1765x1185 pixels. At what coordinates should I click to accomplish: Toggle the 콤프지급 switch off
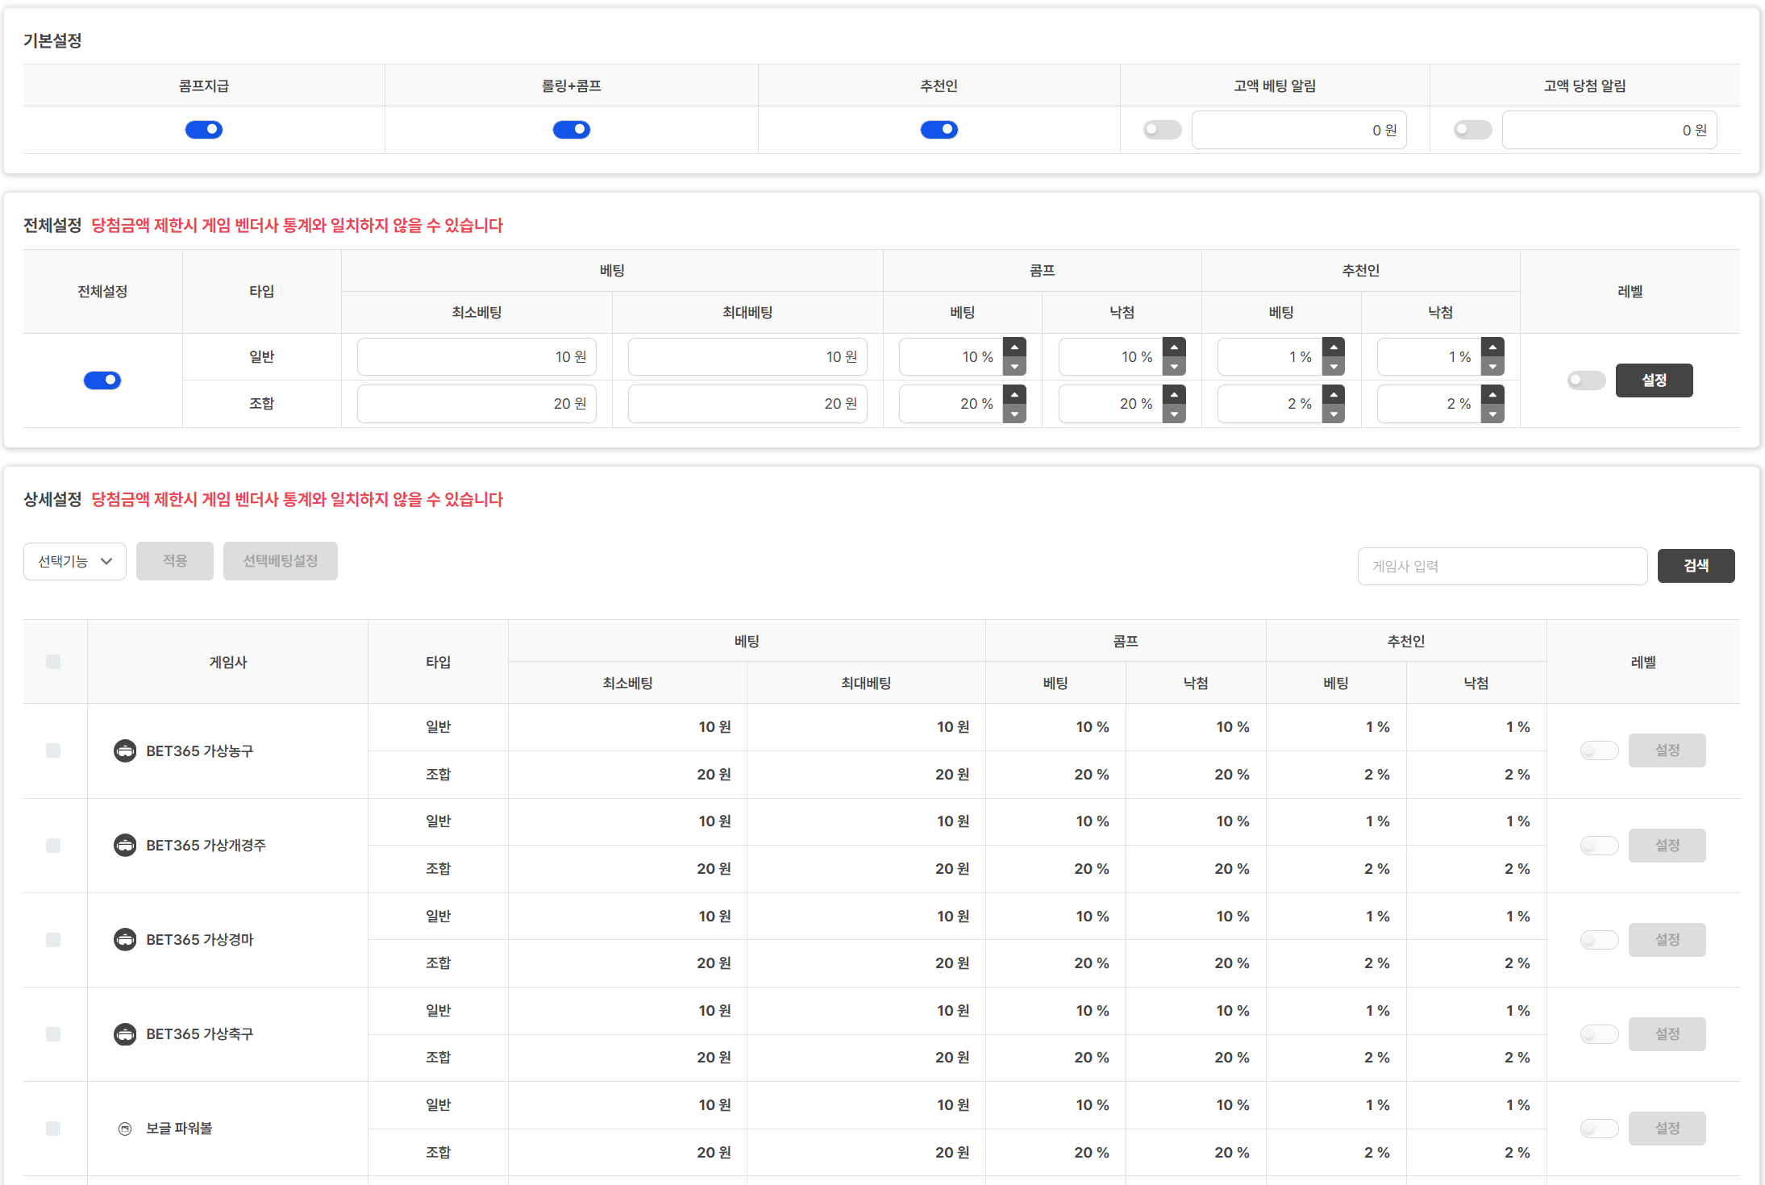[204, 130]
